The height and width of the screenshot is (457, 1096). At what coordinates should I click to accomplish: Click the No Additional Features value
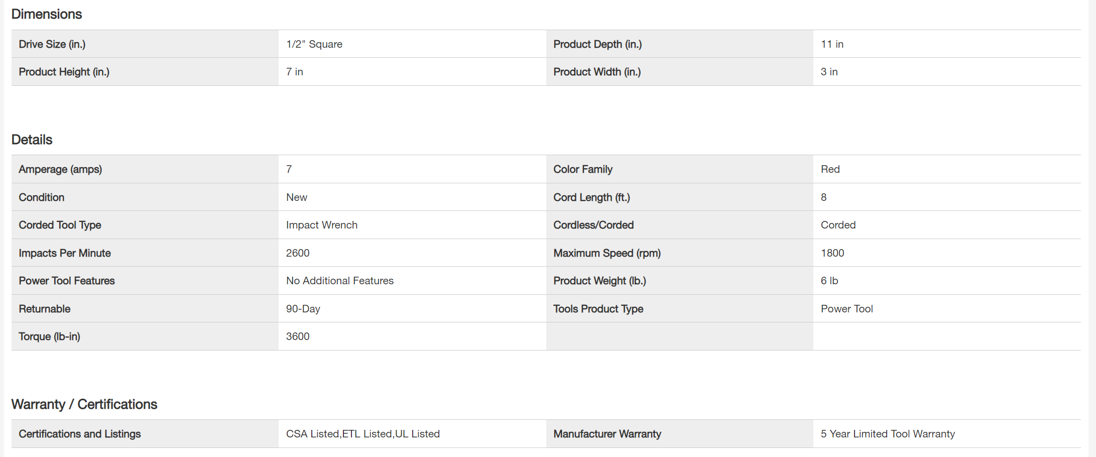click(x=340, y=281)
